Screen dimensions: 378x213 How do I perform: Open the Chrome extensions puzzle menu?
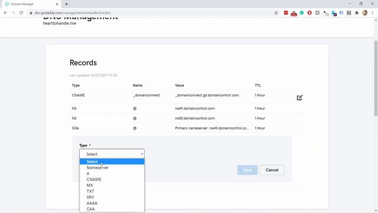coord(357,13)
